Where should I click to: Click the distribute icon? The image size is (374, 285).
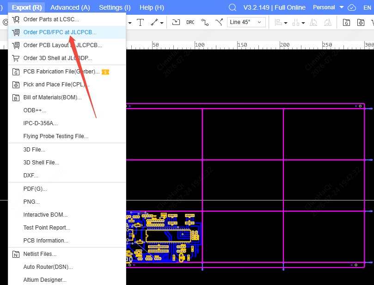[296, 22]
